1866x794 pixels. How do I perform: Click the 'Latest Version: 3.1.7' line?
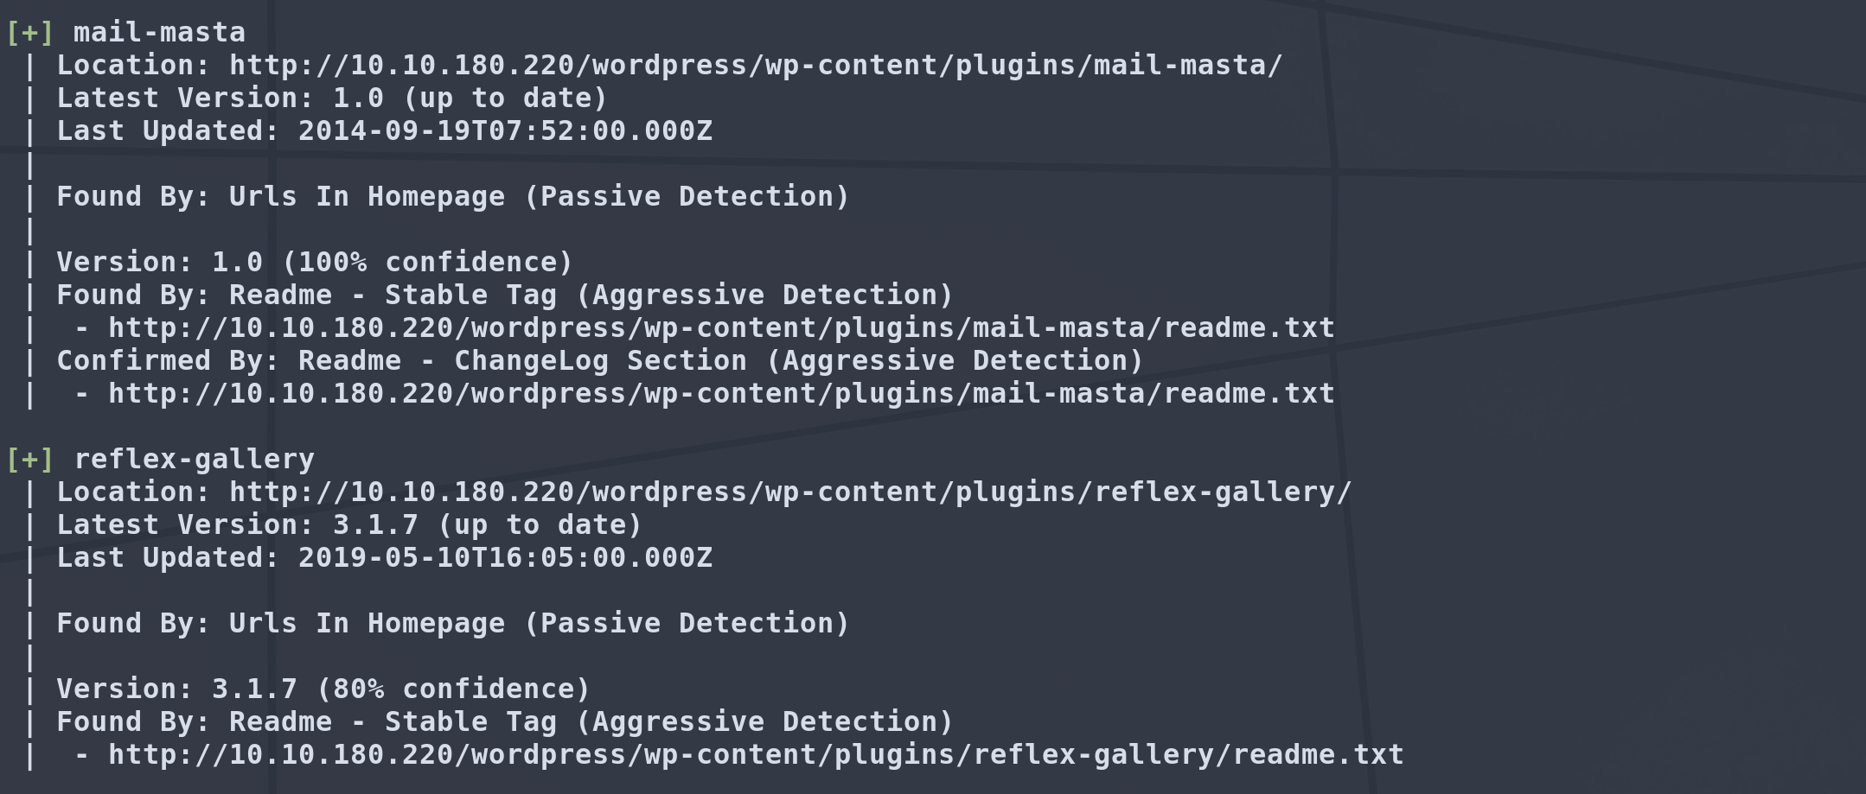click(349, 525)
